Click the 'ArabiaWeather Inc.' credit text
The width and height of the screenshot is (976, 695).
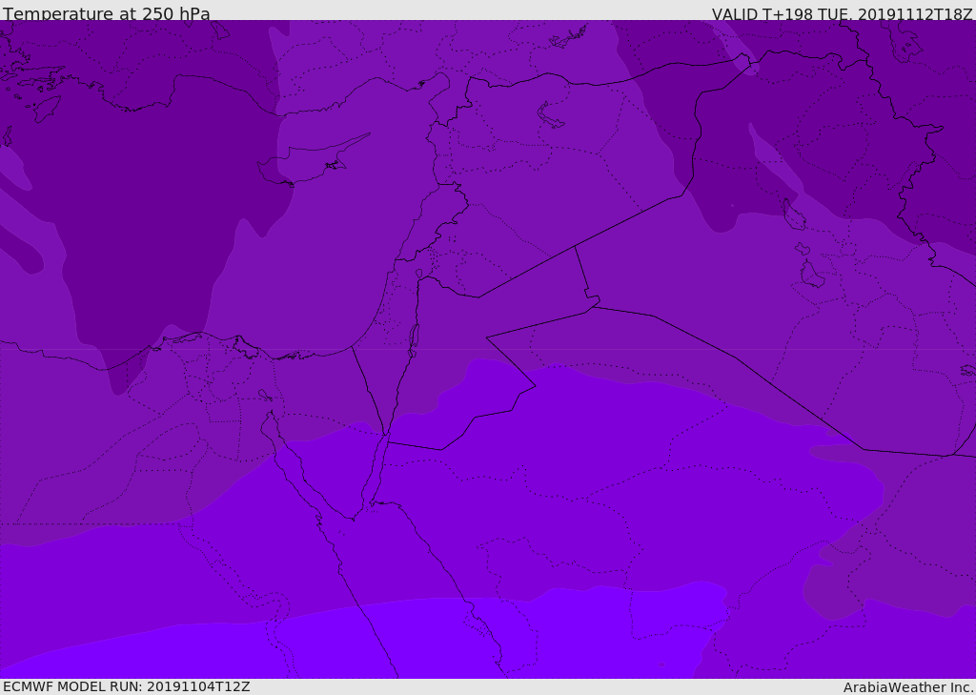[x=909, y=687]
